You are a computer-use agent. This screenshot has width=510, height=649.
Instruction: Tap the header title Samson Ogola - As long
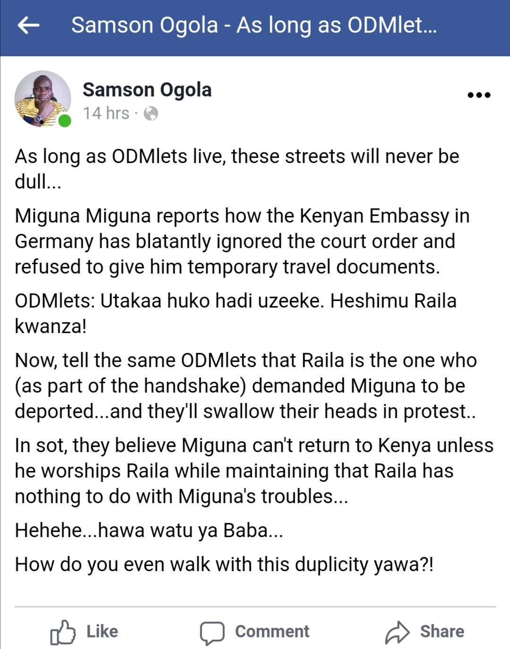(254, 26)
